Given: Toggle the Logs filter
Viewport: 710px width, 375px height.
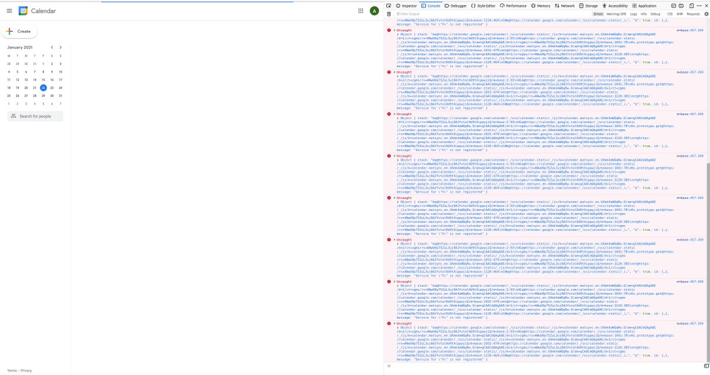Looking at the screenshot, I should 634,14.
